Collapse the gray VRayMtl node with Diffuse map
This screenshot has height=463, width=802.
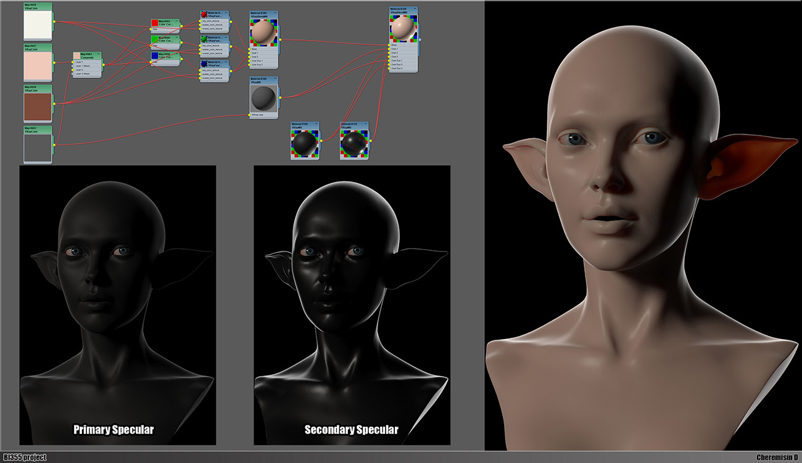click(x=275, y=79)
